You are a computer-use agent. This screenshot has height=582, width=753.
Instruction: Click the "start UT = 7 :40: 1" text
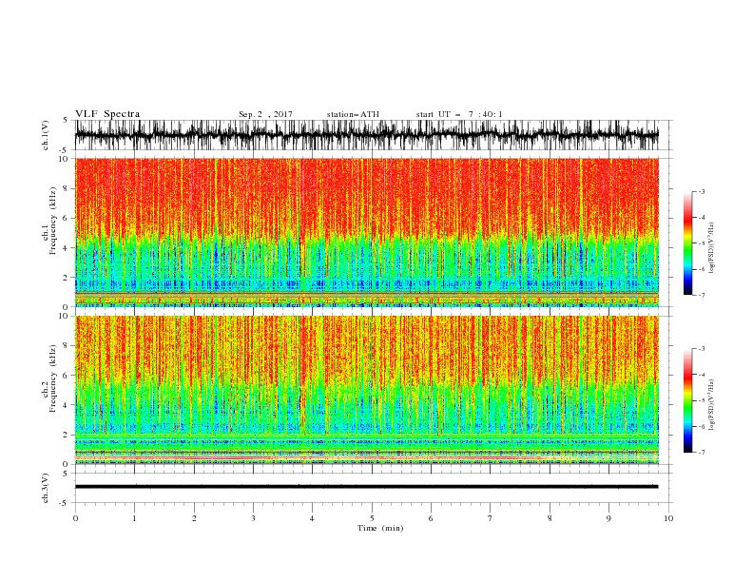(x=459, y=114)
